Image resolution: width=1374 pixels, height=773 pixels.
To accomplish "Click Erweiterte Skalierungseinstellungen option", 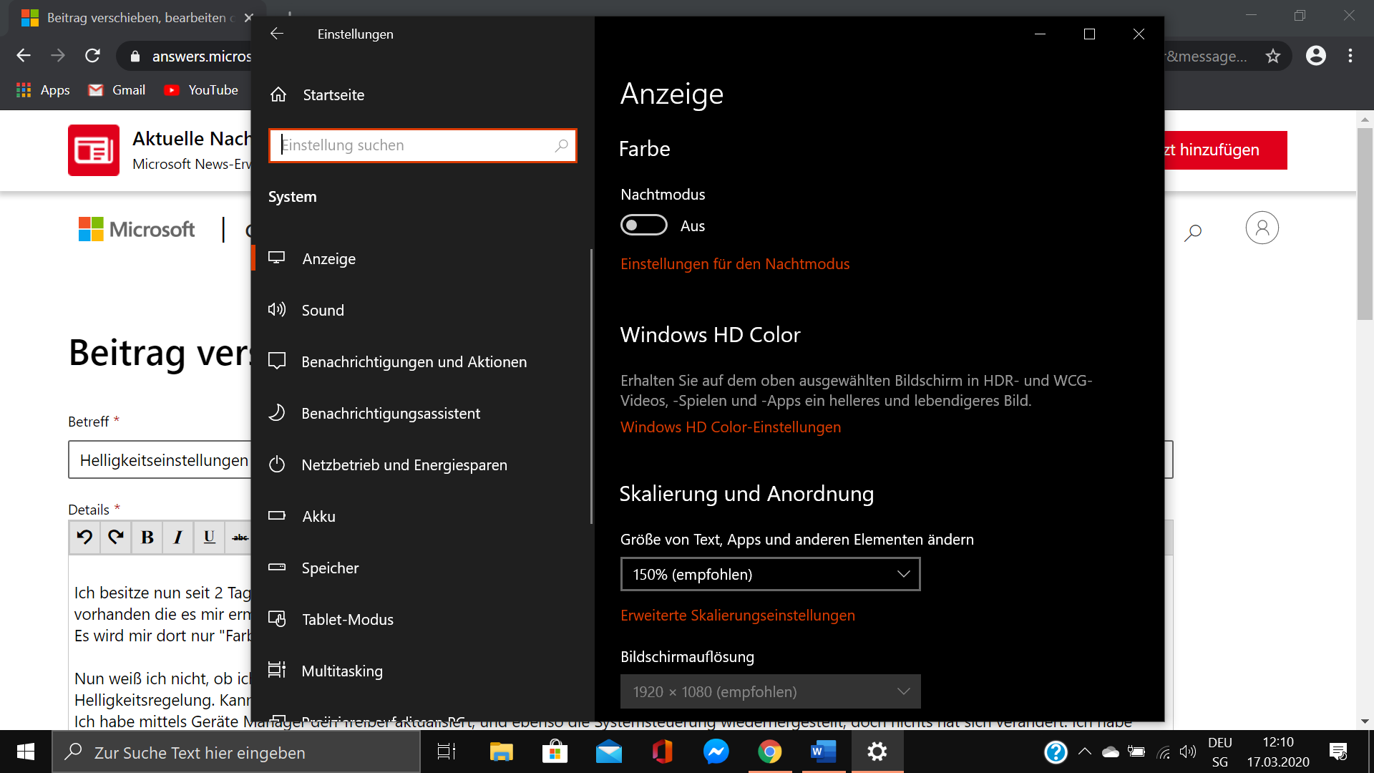I will [x=737, y=614].
